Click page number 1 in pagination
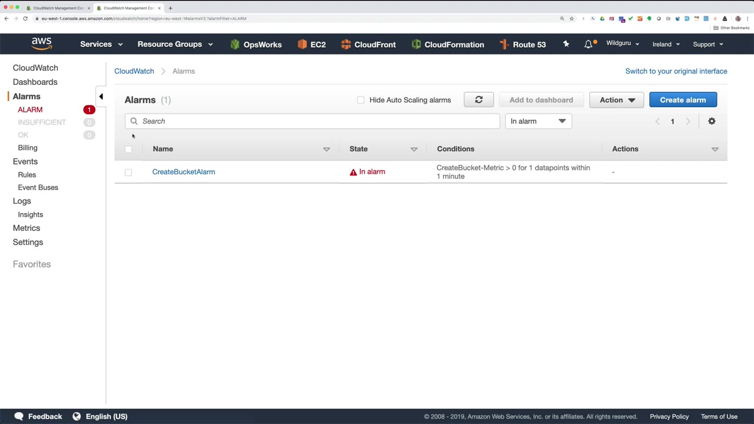 [672, 121]
